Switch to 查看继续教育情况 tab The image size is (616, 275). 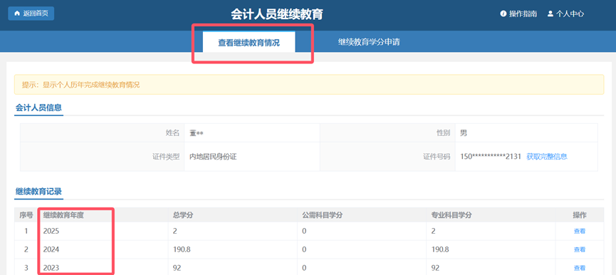click(249, 43)
